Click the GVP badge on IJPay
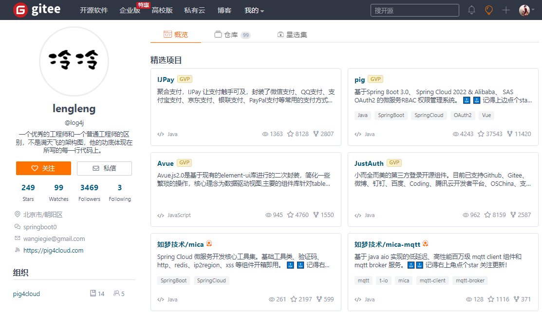This screenshot has width=542, height=317. [185, 79]
